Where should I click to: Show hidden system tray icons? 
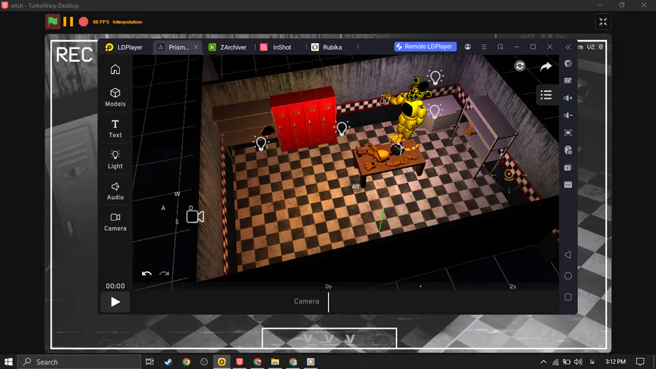click(x=544, y=362)
